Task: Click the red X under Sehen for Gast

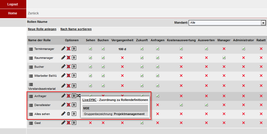Action: [91, 123]
